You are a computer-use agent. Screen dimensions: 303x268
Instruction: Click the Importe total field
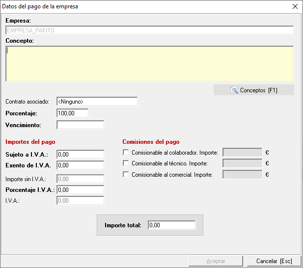171,225
